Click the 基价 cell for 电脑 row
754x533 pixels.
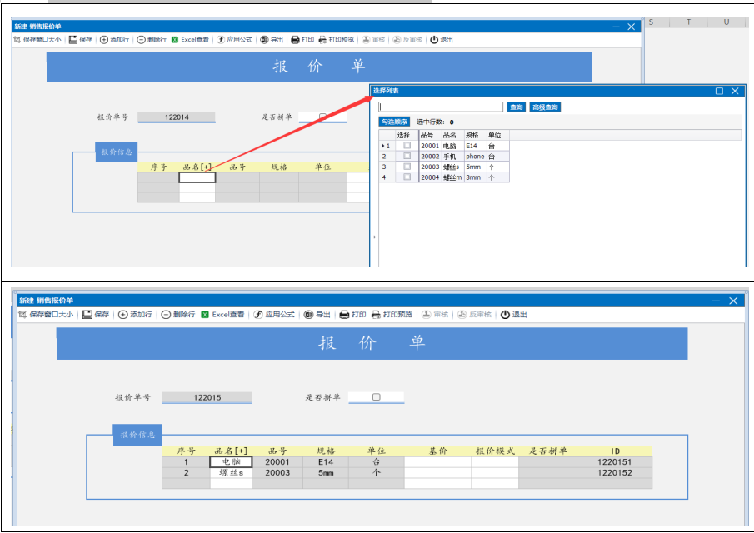437,461
